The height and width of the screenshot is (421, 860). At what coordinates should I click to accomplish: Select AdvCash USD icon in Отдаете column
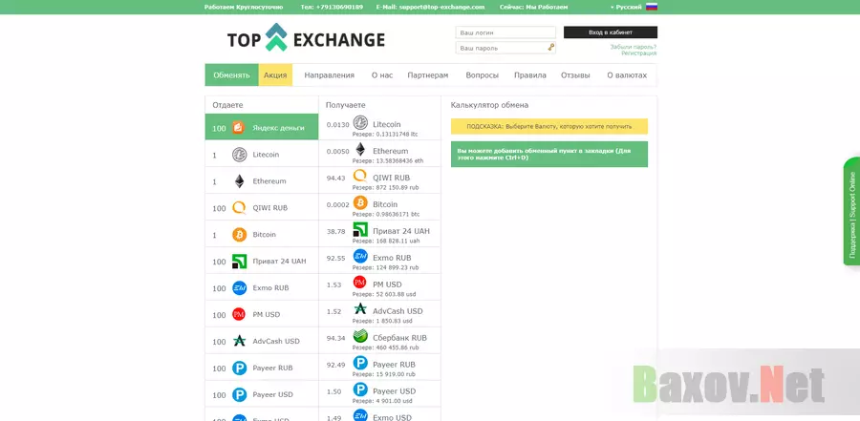(x=239, y=341)
